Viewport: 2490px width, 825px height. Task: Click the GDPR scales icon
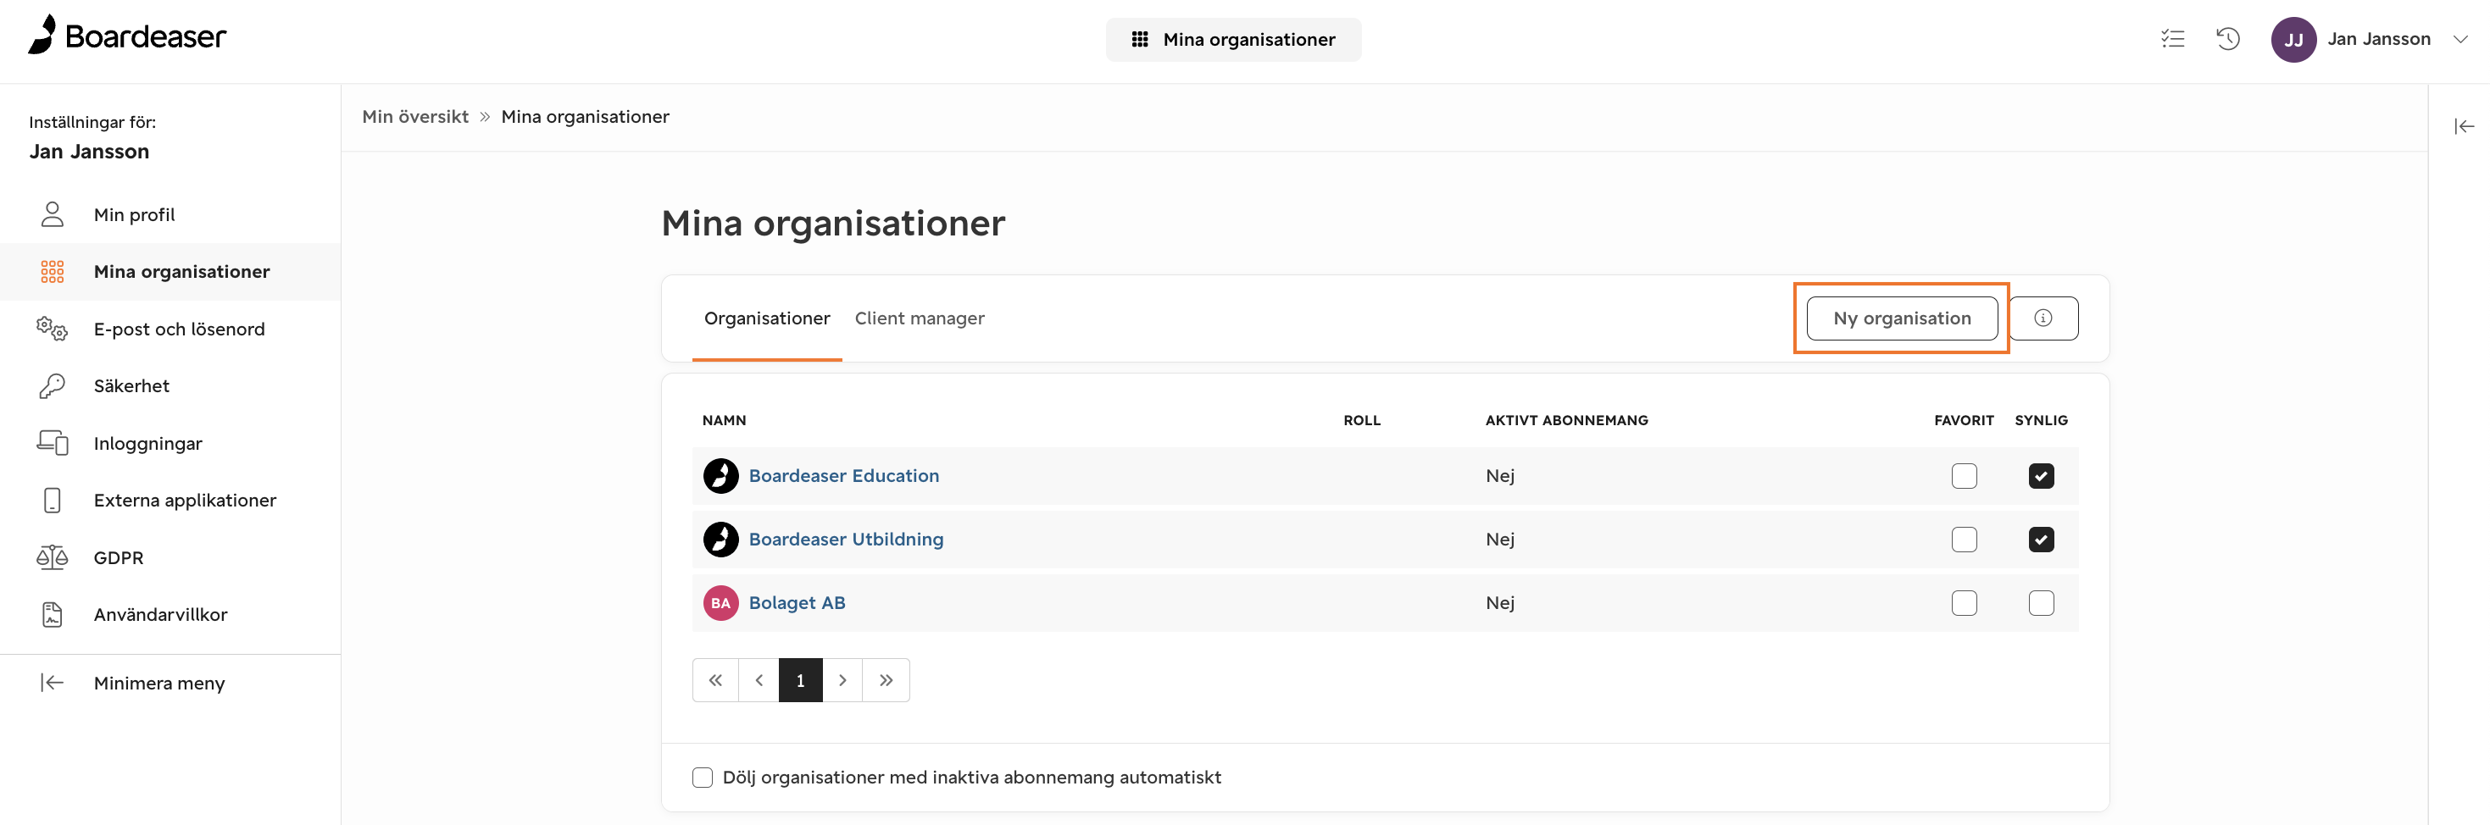click(x=53, y=557)
